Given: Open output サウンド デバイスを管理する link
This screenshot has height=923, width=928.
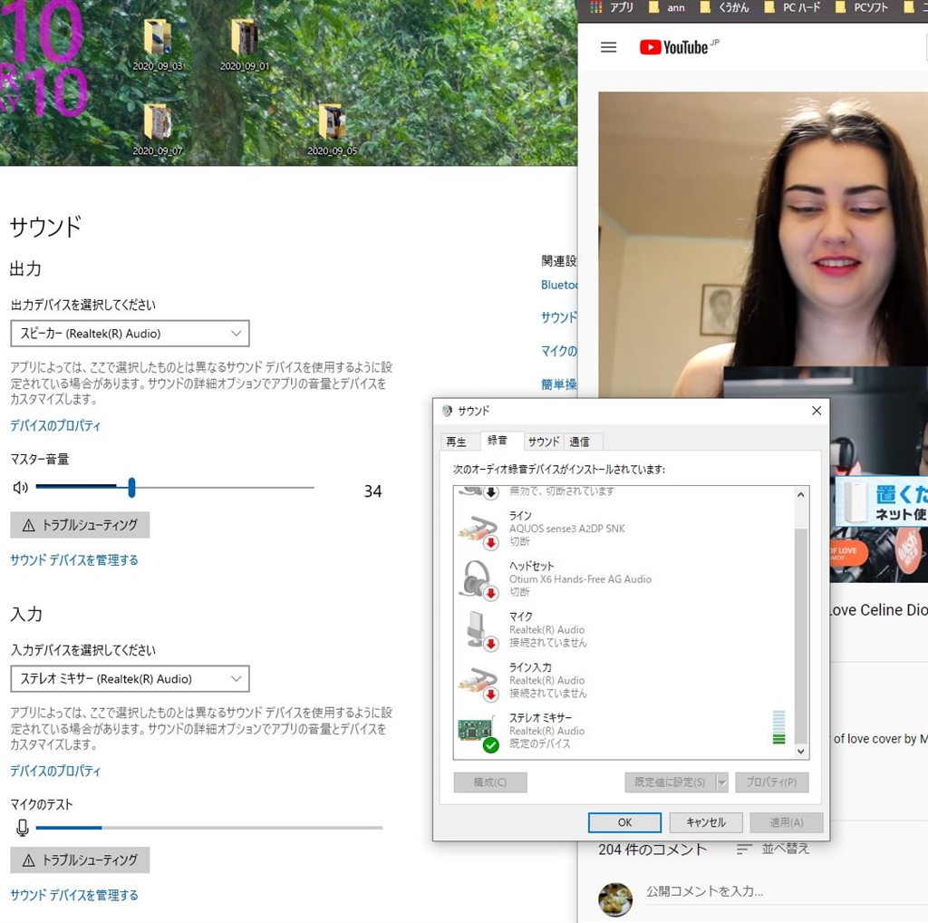Looking at the screenshot, I should point(74,559).
